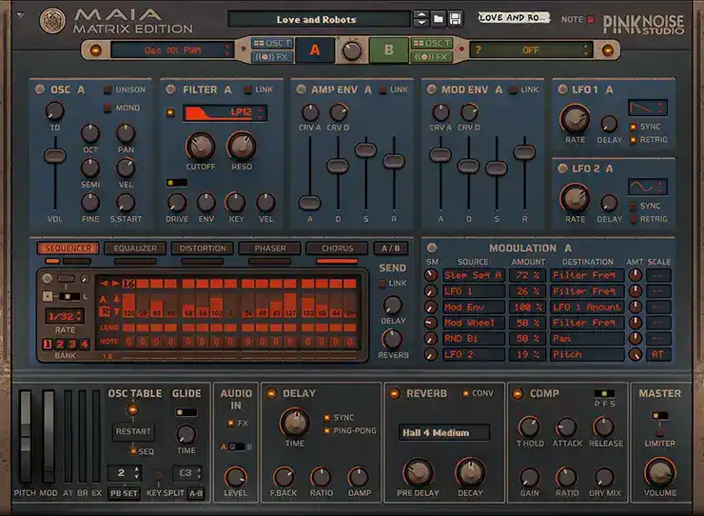The image size is (704, 516).
Task: Click the PB SET button
Action: tap(124, 493)
